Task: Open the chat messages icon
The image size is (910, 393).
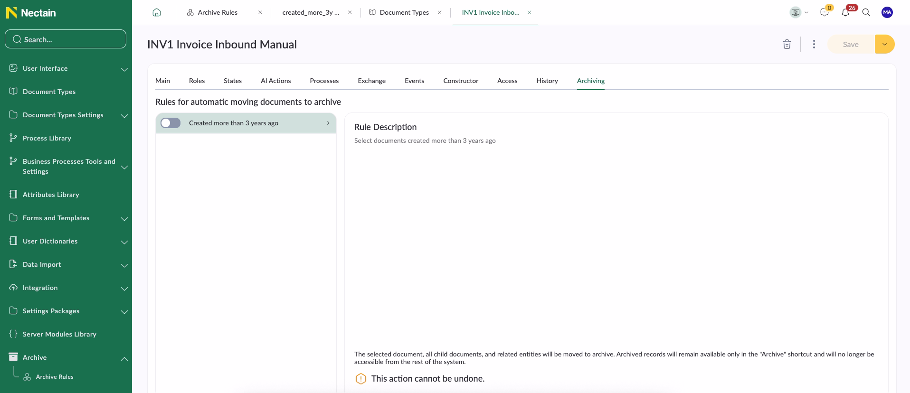Action: [x=825, y=12]
